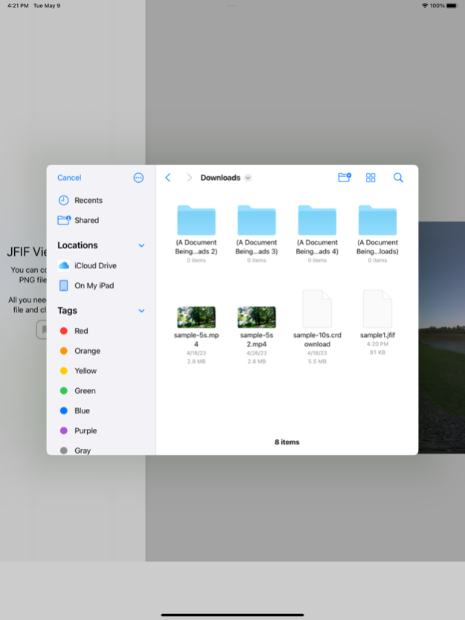
Task: Collapse the Tags section
Action: point(141,311)
